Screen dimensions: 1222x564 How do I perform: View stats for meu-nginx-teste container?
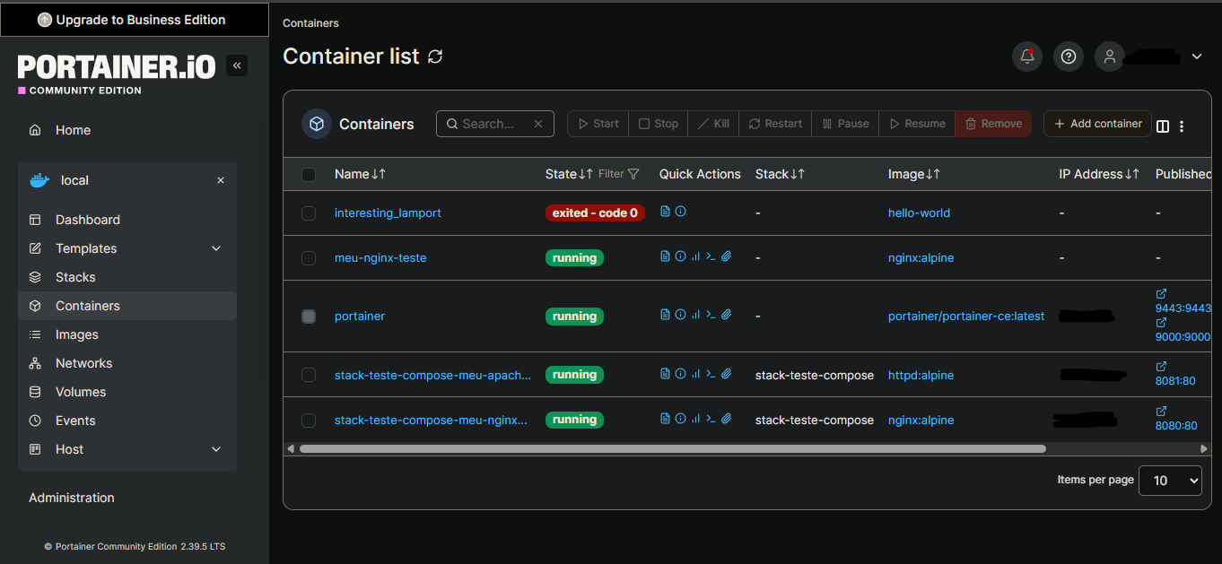pos(695,256)
